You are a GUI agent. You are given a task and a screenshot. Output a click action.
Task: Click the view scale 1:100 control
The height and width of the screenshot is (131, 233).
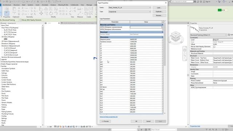pos(50,127)
